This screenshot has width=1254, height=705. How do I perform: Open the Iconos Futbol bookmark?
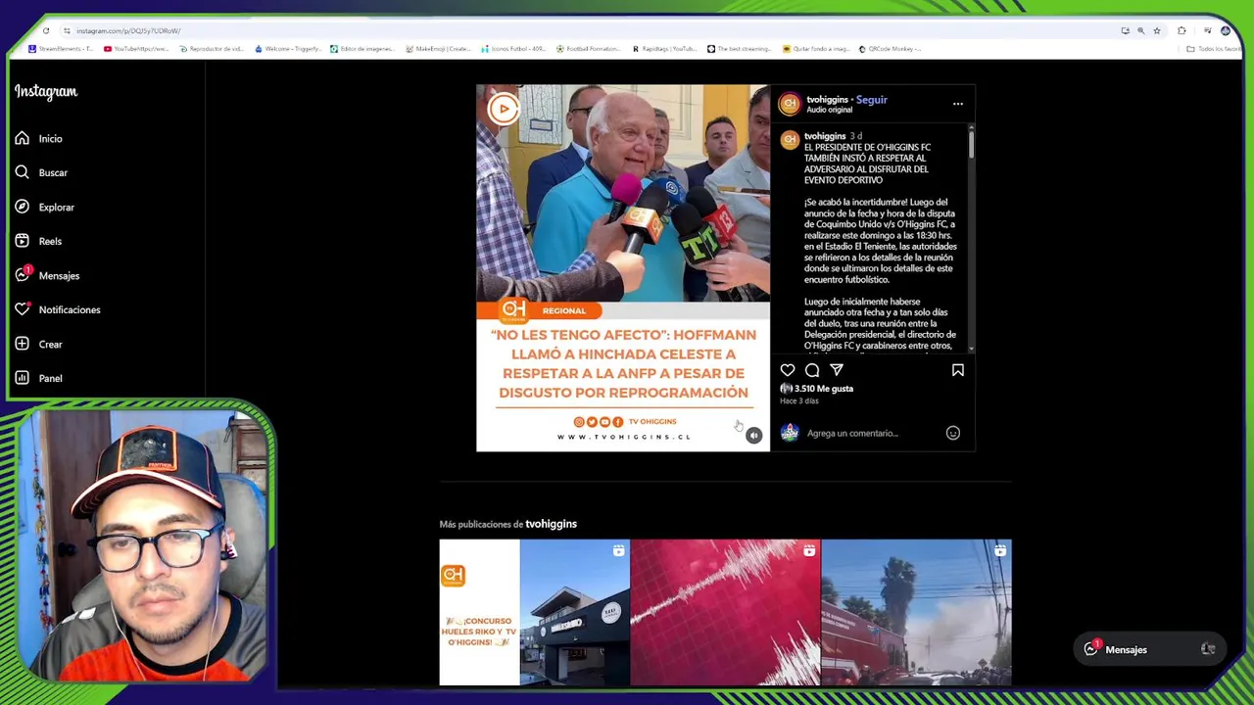point(513,49)
